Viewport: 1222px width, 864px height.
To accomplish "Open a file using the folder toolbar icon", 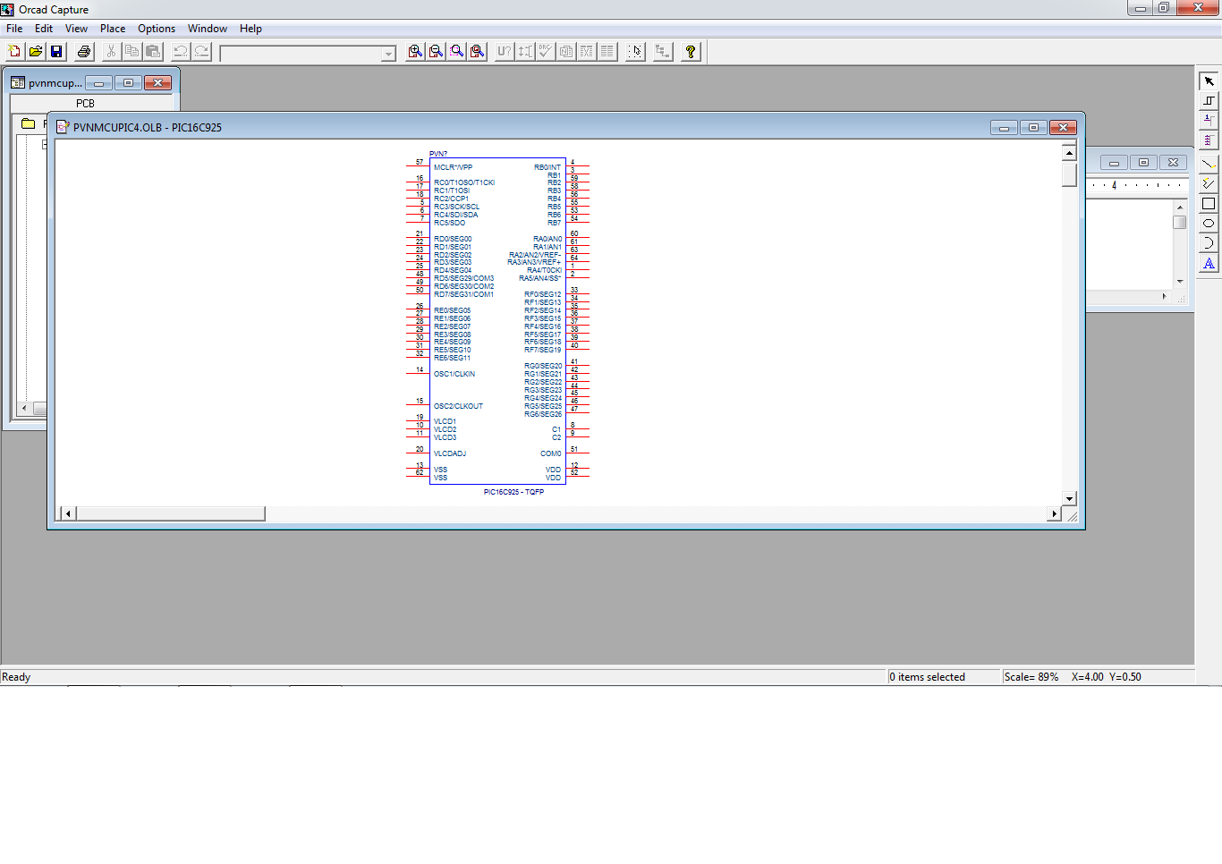I will coord(36,52).
